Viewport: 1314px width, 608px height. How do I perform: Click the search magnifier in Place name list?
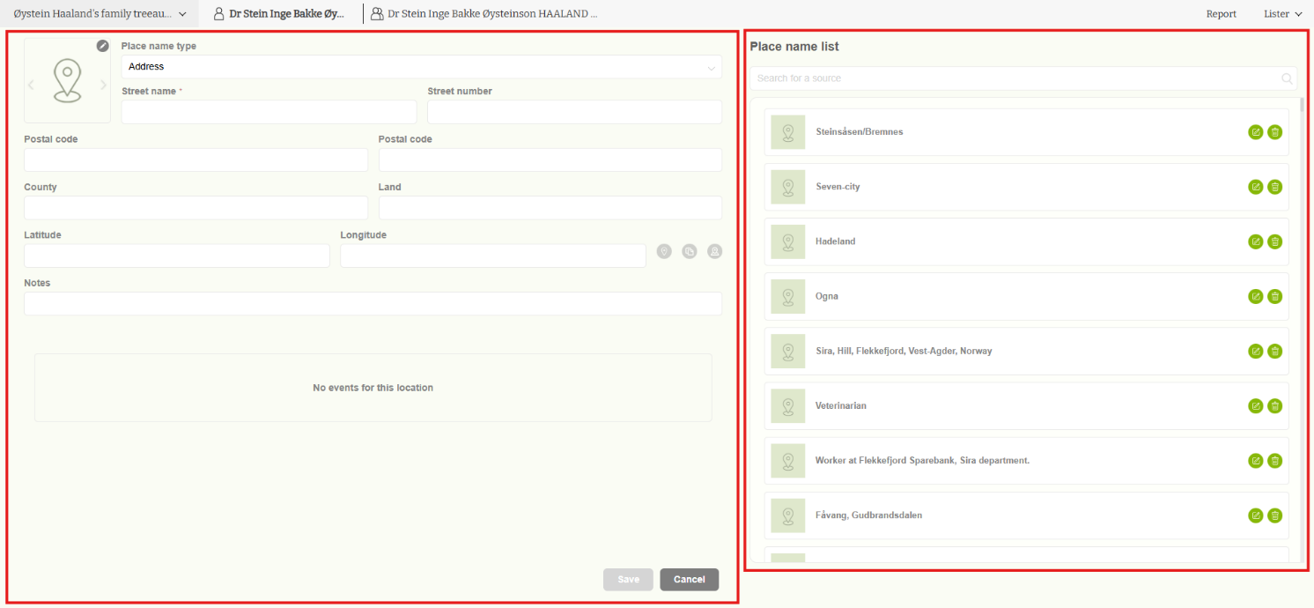[x=1287, y=78]
